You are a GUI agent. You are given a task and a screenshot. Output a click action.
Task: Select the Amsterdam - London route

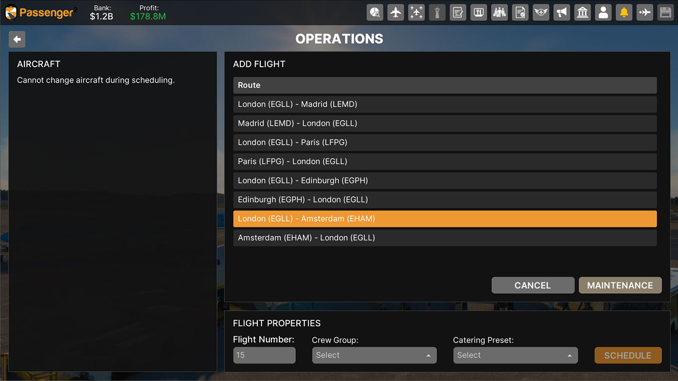click(445, 238)
